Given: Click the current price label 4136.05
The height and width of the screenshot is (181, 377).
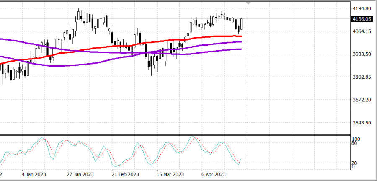Looking at the screenshot, I should (362, 19).
